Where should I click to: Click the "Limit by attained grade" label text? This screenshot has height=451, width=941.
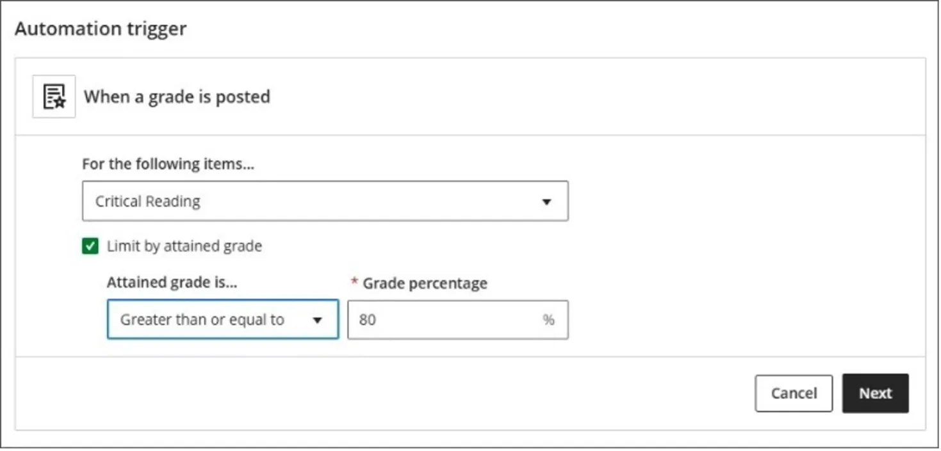(x=184, y=246)
